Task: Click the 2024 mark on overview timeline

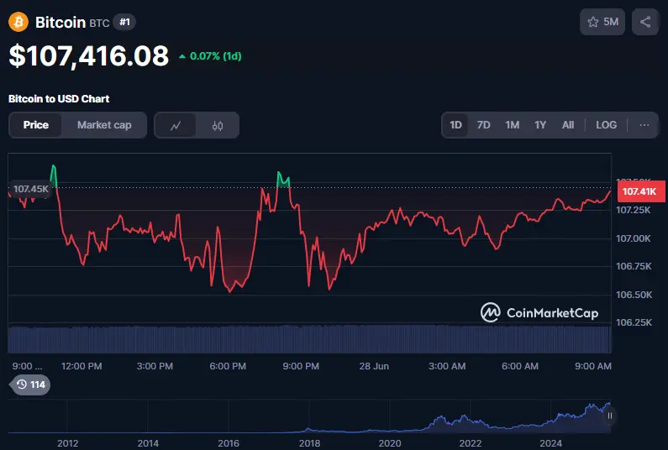Action: coord(551,443)
